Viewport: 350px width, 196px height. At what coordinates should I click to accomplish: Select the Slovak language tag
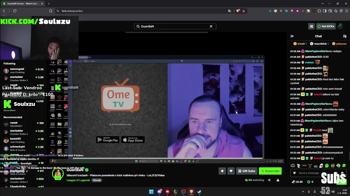(97, 180)
